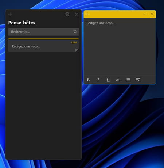164x168 pixels.
Task: Open settings with the gear icon
Action: coord(67,14)
